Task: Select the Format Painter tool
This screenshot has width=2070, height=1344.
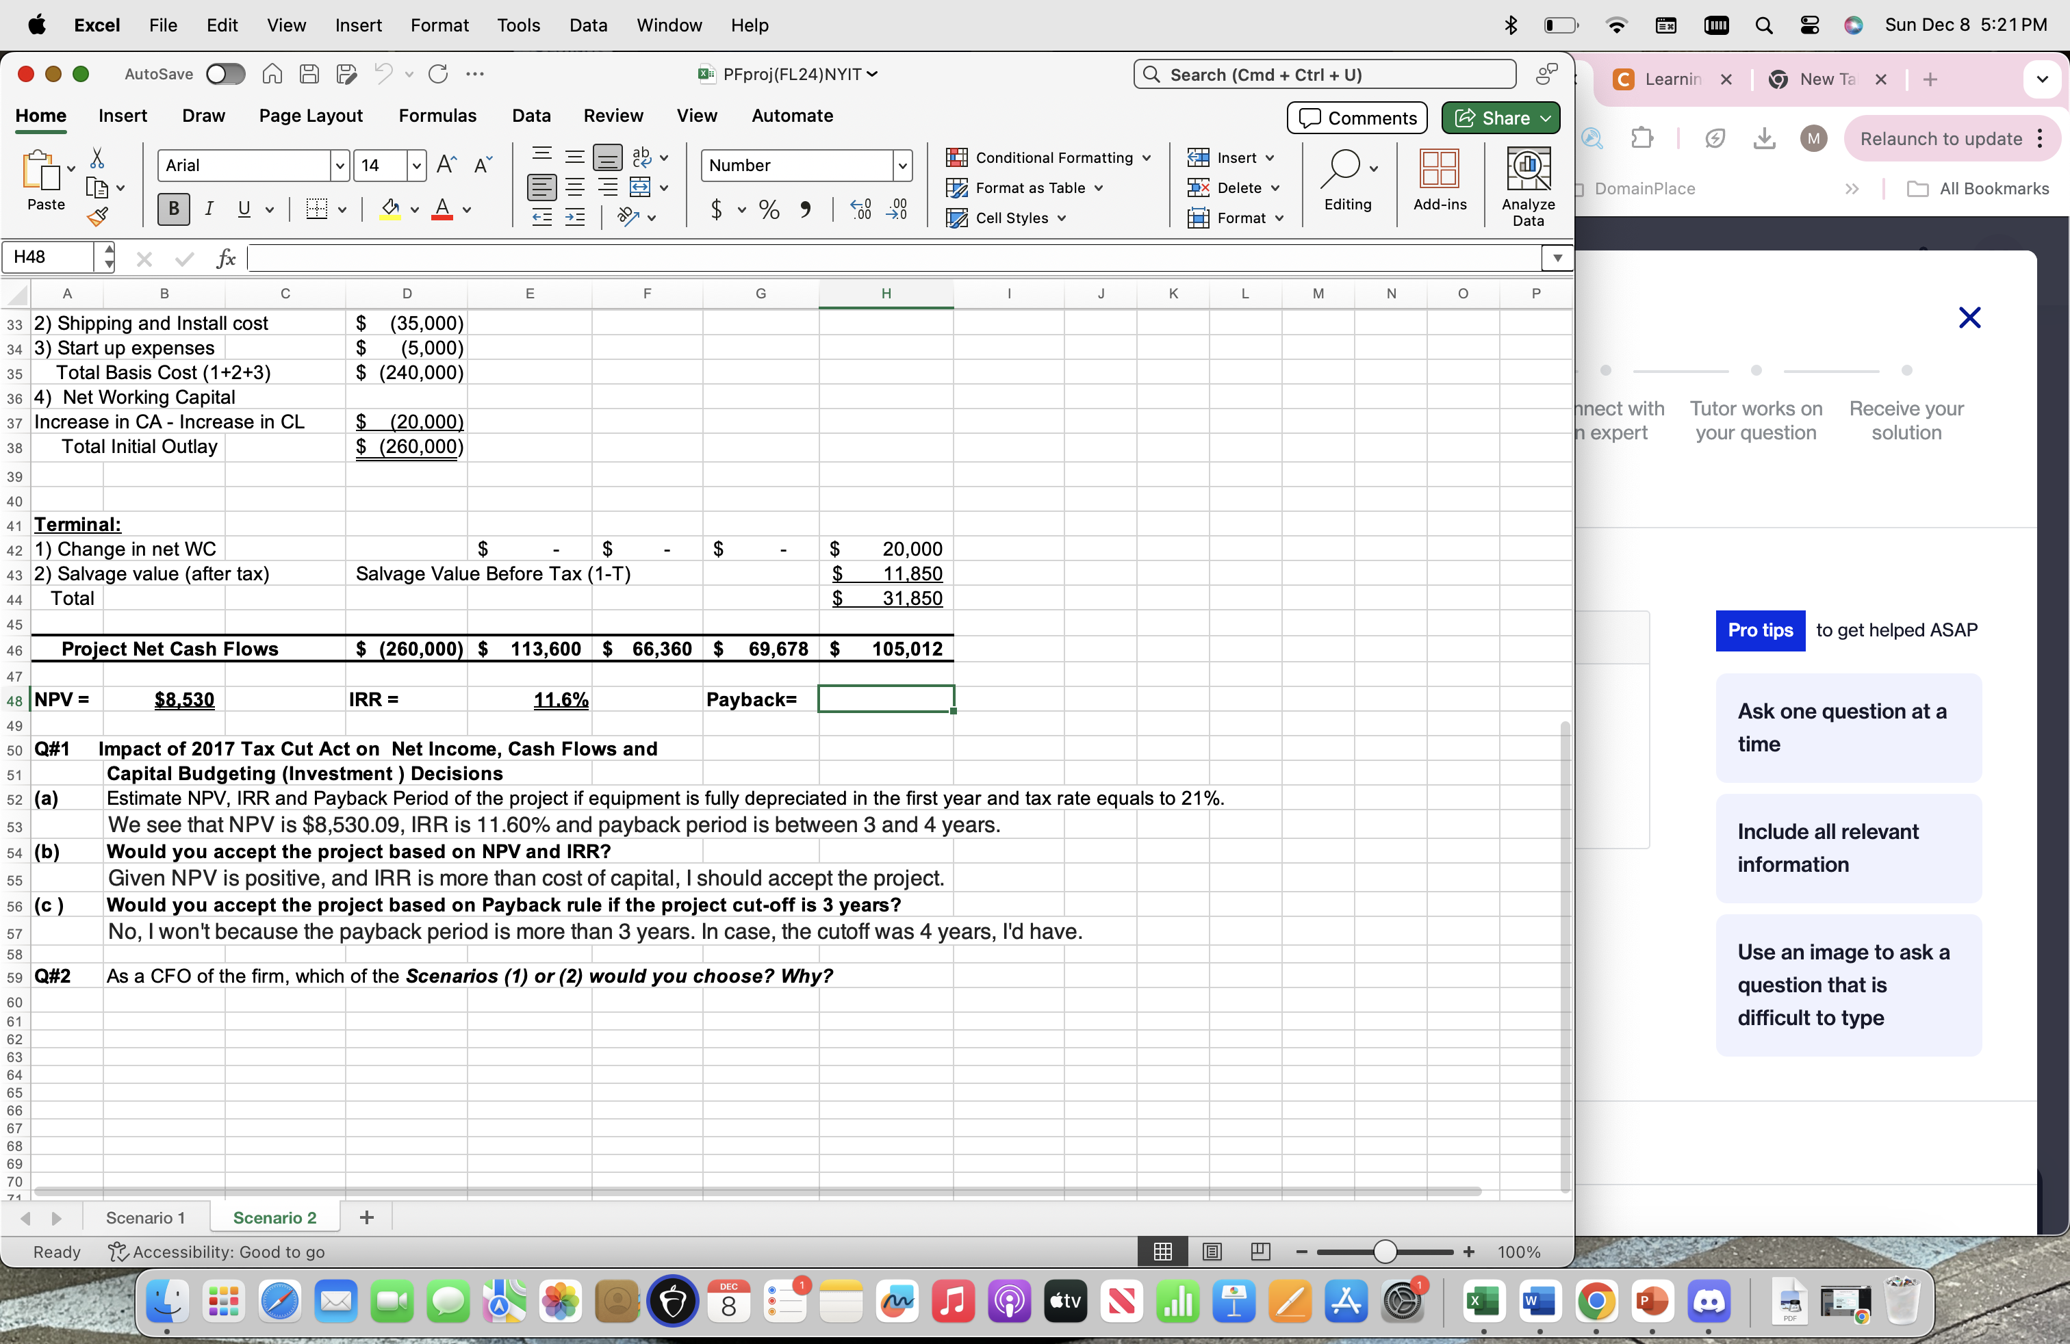Action: [x=99, y=216]
